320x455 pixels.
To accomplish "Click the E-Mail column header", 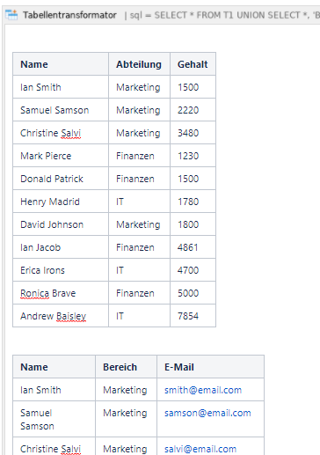I will 210,367.
